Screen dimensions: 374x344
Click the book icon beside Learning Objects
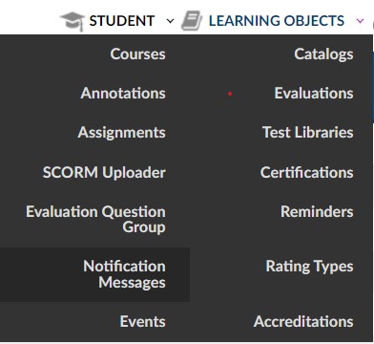coord(192,21)
